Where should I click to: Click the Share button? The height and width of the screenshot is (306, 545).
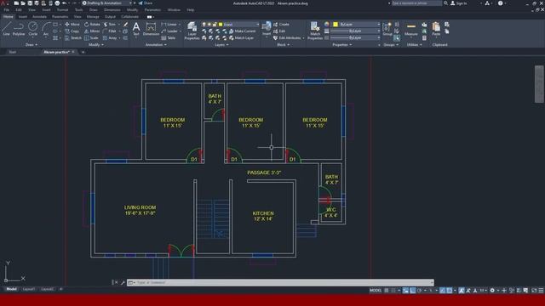tap(146, 3)
